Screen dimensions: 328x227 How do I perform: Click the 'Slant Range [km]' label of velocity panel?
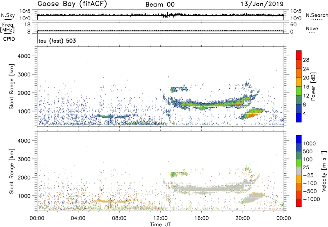11,171
